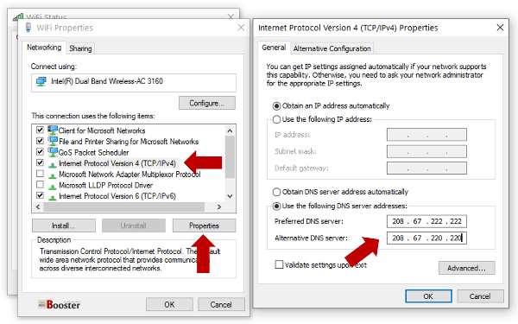Click the Preferred DNS server field
Viewport: 518px width, 324px height.
tap(426, 221)
